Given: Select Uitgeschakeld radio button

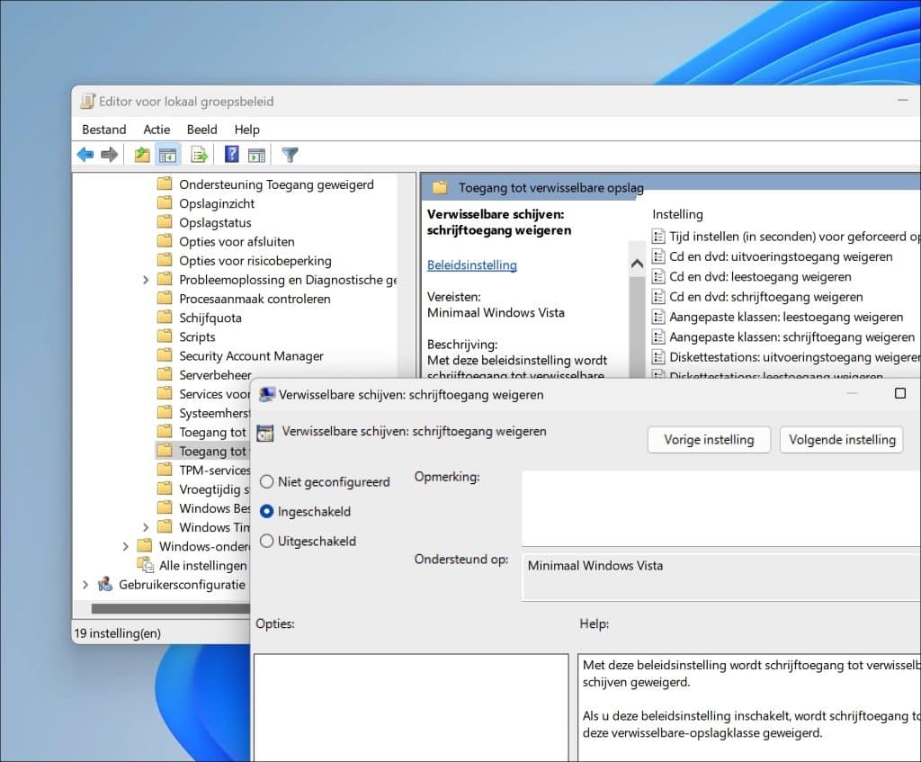Looking at the screenshot, I should [x=266, y=541].
